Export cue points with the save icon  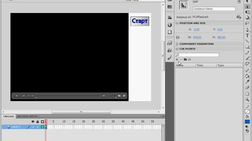click(190, 60)
